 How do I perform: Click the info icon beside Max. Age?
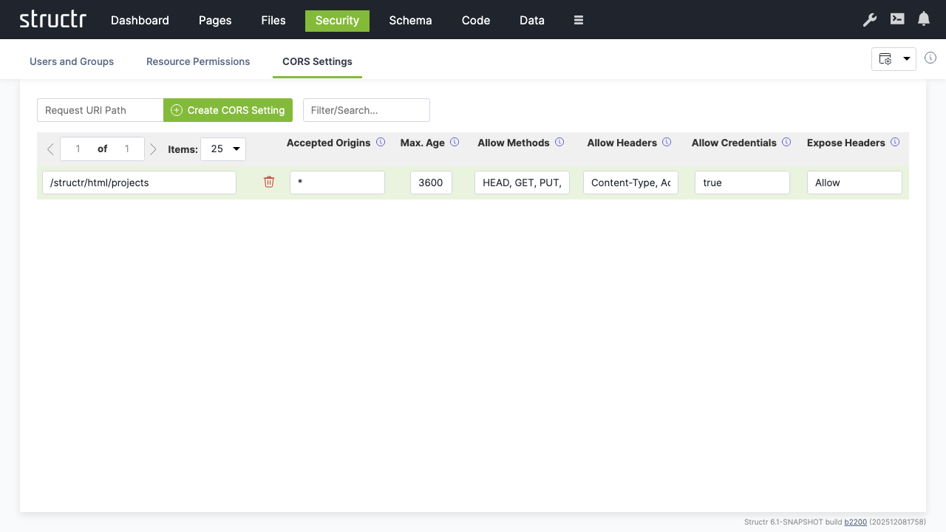click(x=455, y=142)
